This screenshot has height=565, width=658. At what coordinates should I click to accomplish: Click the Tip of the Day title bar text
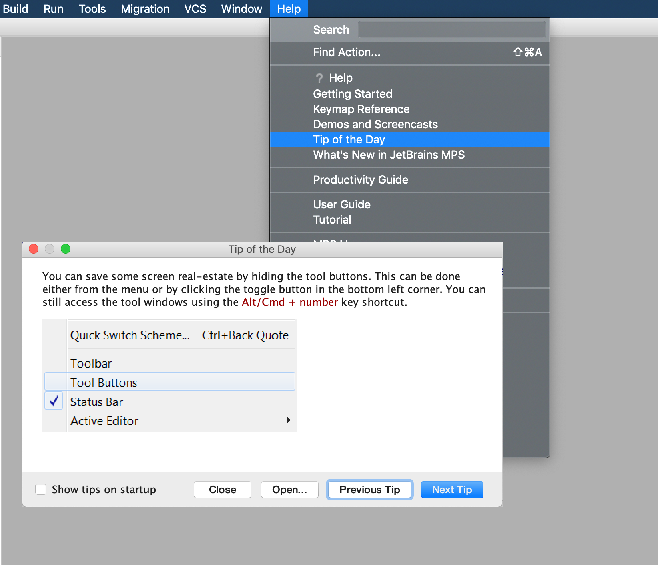[x=262, y=249]
